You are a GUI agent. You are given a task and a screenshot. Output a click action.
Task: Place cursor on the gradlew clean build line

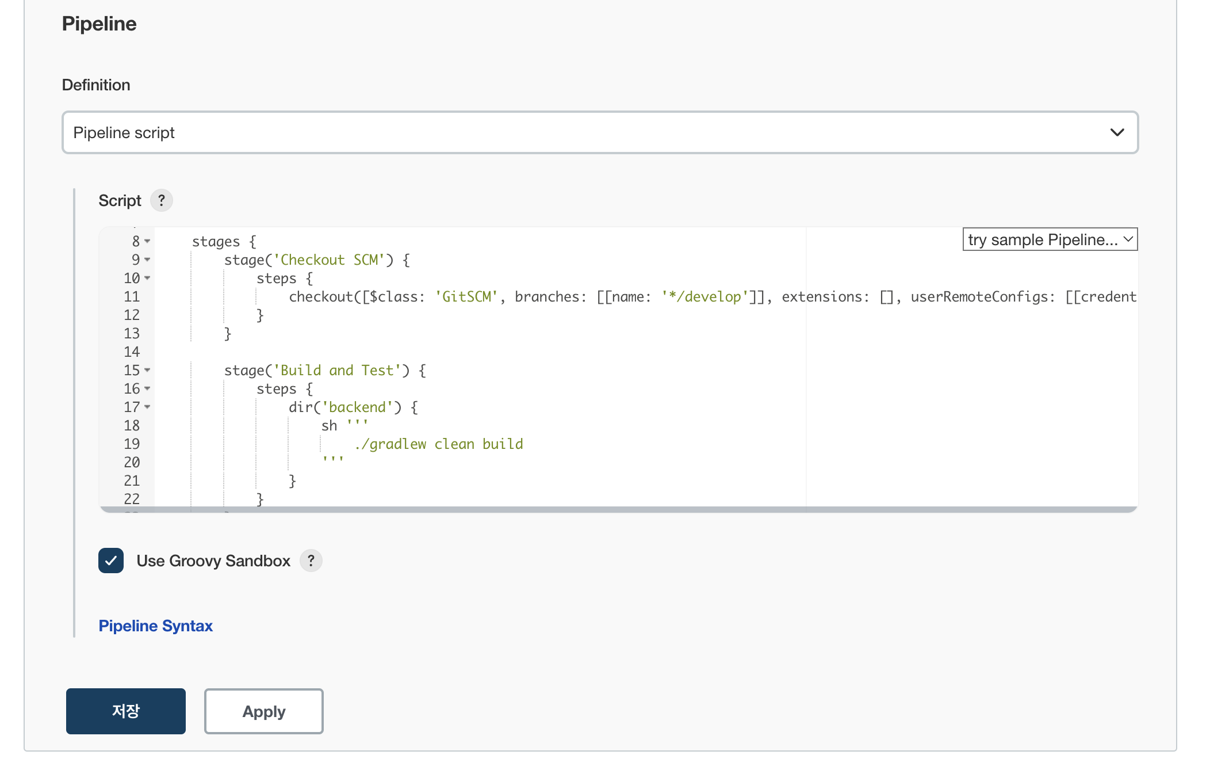tap(439, 444)
